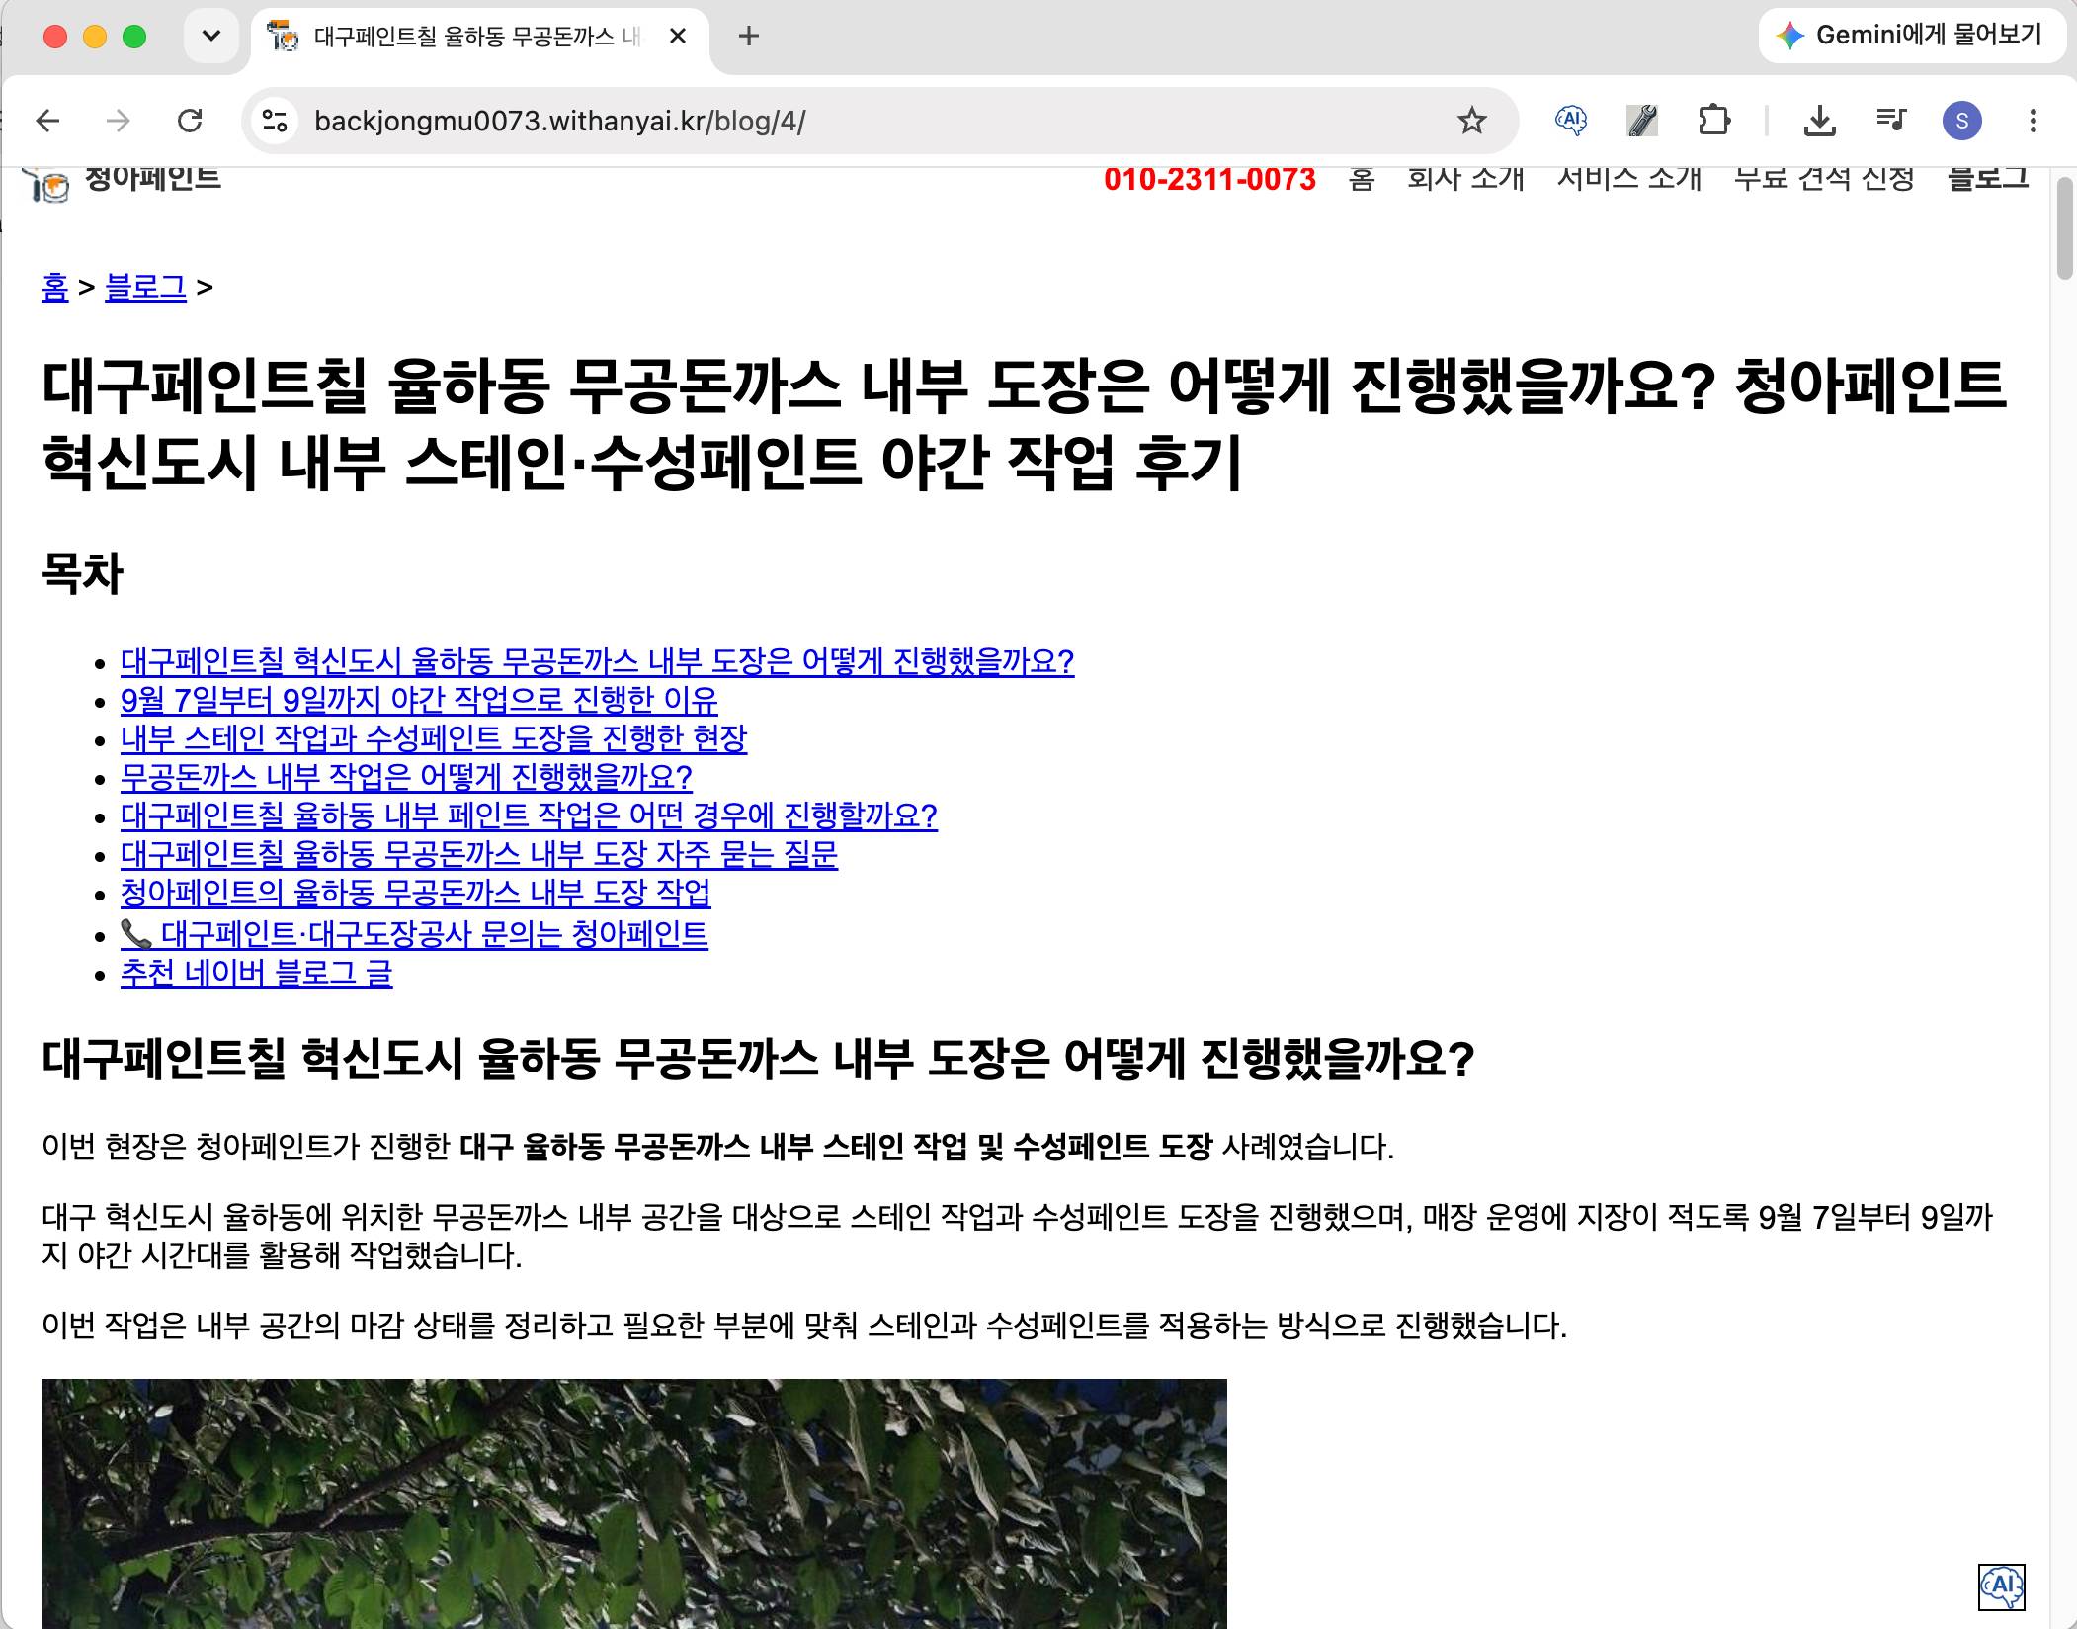Open 홈 in the top navigation
The width and height of the screenshot is (2077, 1629).
[x=1362, y=179]
